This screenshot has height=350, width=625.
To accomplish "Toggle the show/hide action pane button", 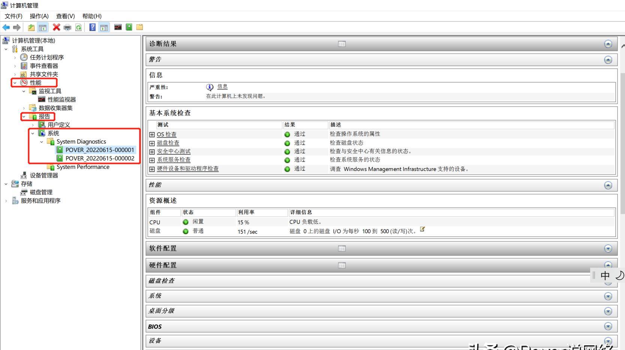I will click(x=104, y=27).
